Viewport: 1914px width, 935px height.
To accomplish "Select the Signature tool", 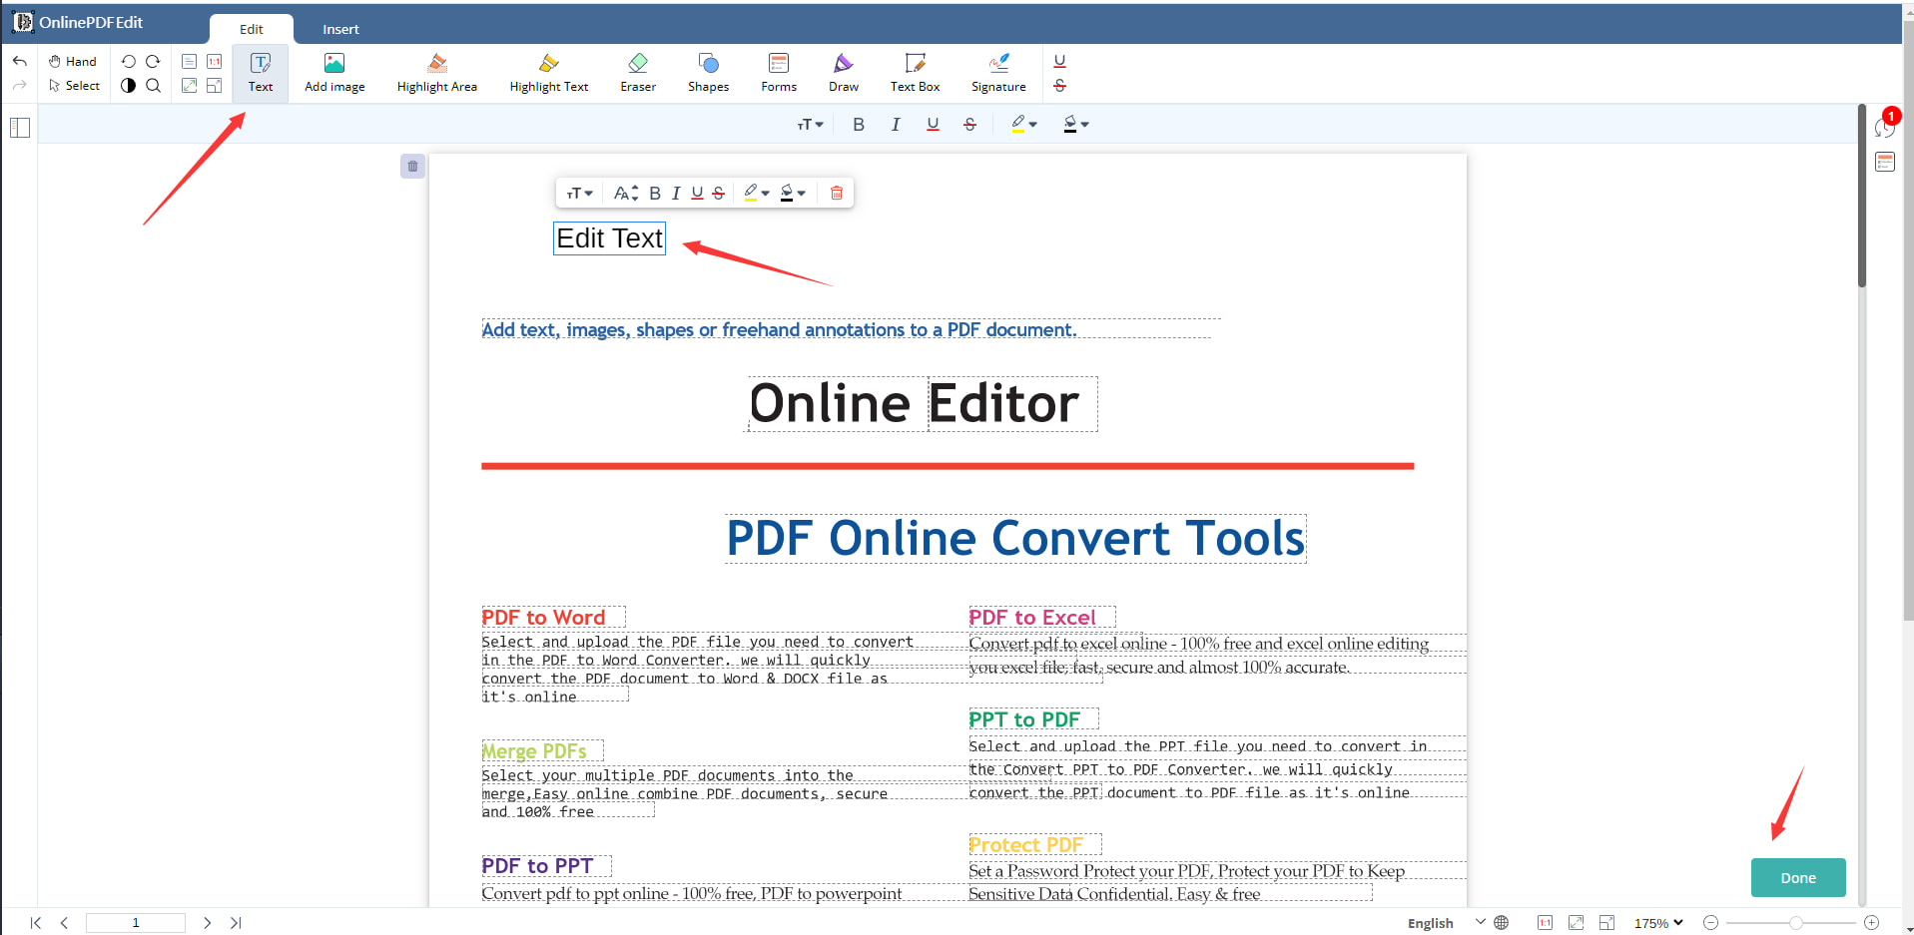I will (997, 72).
